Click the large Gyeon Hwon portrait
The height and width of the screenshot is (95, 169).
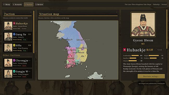click(143, 24)
